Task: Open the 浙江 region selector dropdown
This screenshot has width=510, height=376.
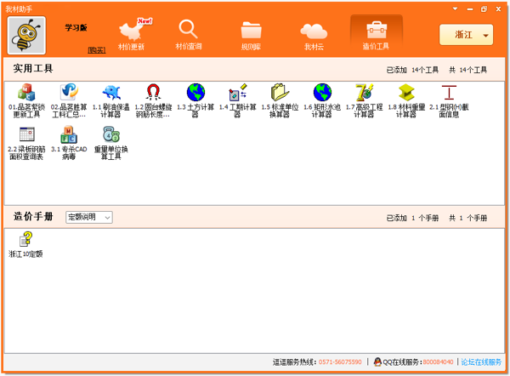Action: pos(466,35)
